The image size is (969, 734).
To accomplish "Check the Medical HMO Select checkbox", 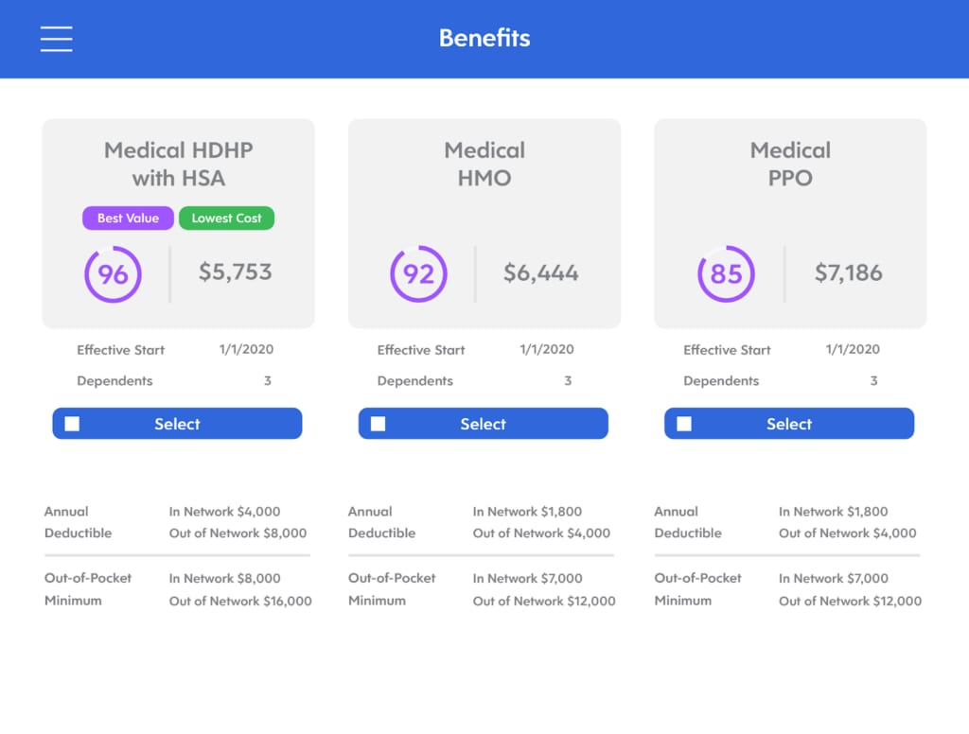I will coord(379,423).
